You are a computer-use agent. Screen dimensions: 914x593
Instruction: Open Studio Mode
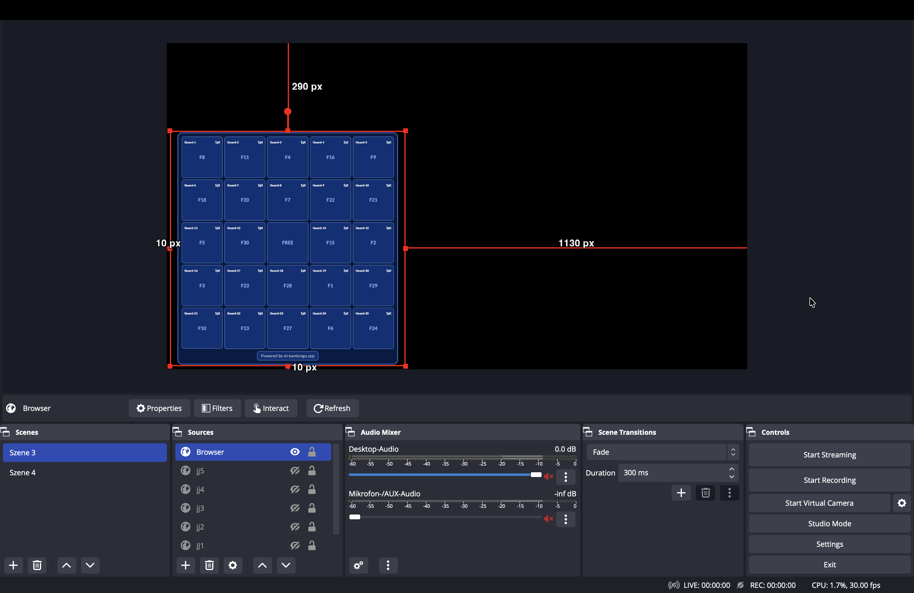point(829,523)
